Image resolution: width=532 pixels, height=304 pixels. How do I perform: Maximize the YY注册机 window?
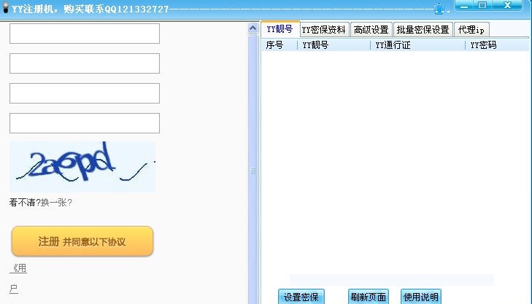pos(482,5)
